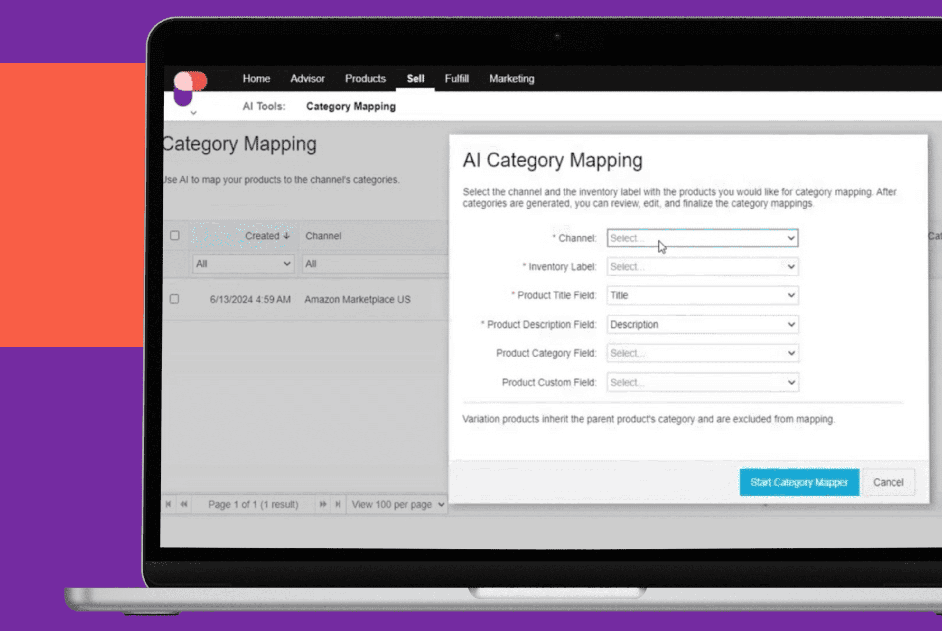
Task: Click the Created column header text
Action: pyautogui.click(x=262, y=236)
